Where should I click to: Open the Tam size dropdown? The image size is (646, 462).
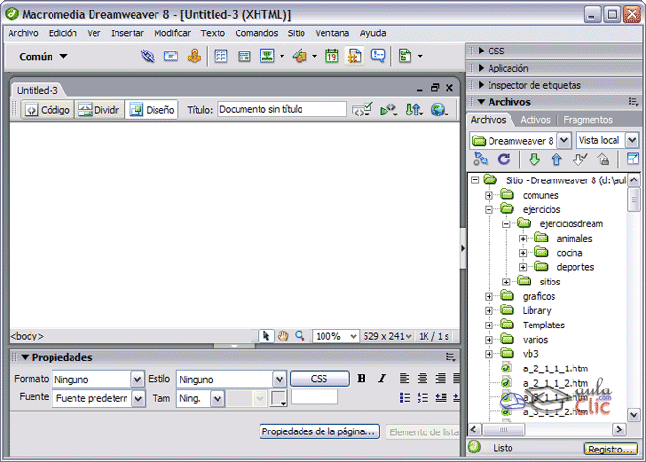[218, 399]
